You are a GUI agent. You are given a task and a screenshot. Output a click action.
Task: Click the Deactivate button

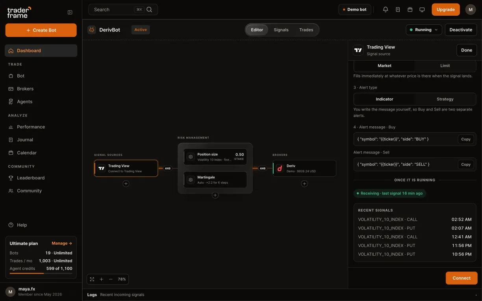[x=461, y=30]
